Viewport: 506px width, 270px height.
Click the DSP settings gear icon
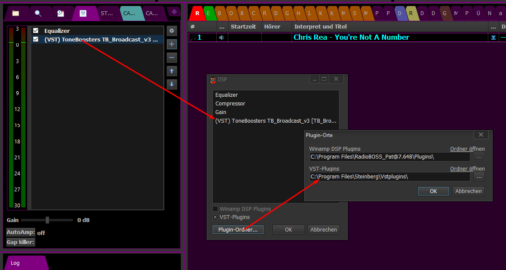point(172,31)
